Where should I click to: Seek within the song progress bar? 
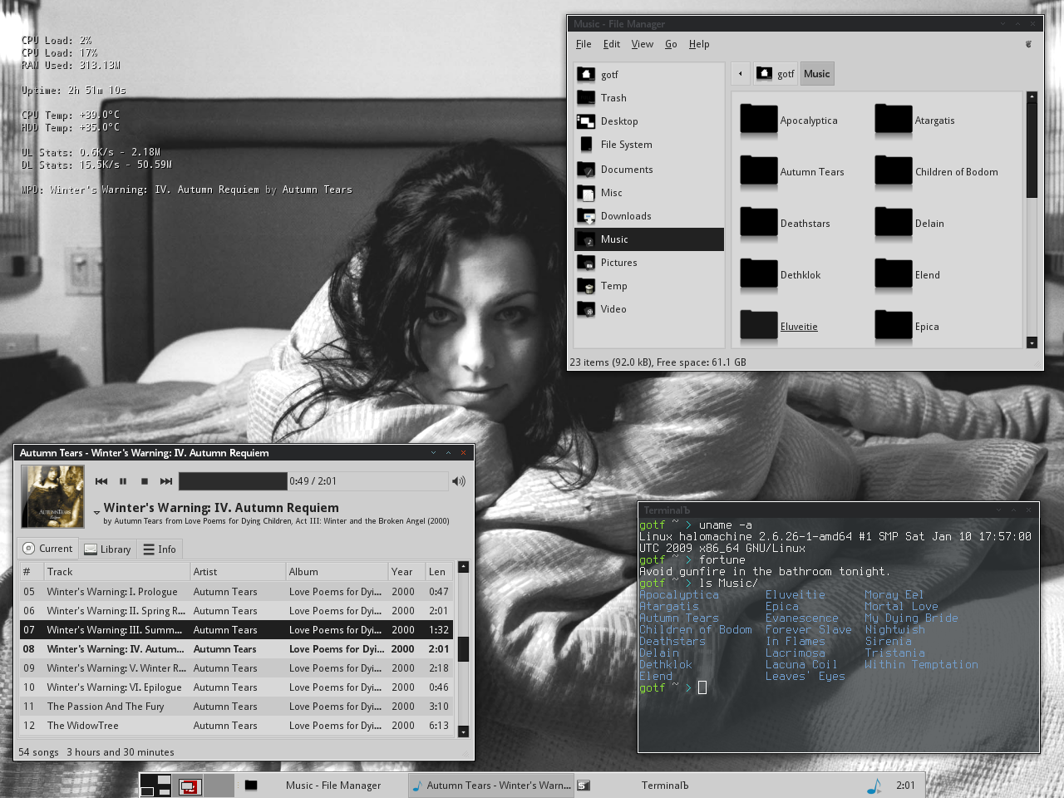tap(313, 481)
